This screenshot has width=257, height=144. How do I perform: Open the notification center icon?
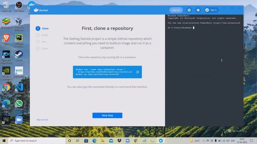tap(252, 140)
